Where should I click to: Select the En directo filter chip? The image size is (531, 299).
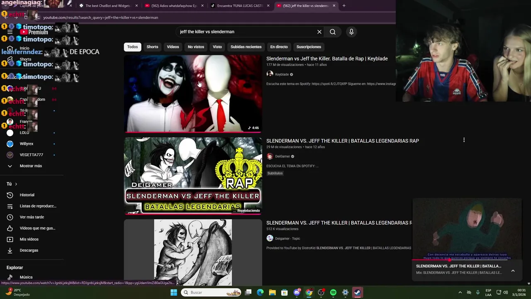(x=279, y=47)
